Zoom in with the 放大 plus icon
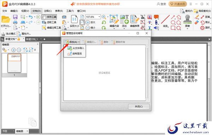The width and height of the screenshot is (212, 135). coord(88,22)
